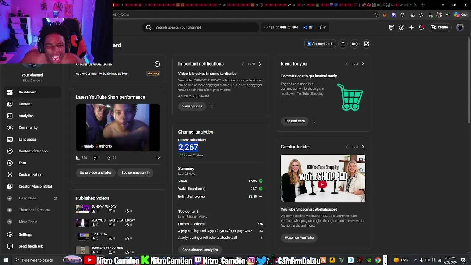The image size is (471, 265).
Task: Click the Search across your channel field
Action: tap(201, 27)
